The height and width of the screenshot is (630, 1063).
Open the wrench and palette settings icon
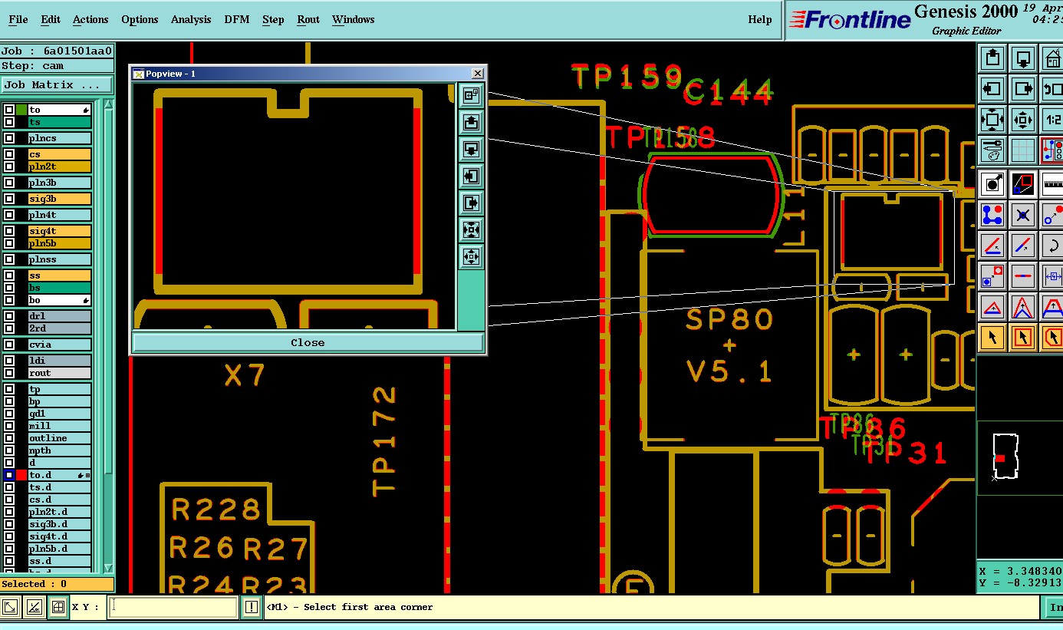tap(993, 150)
